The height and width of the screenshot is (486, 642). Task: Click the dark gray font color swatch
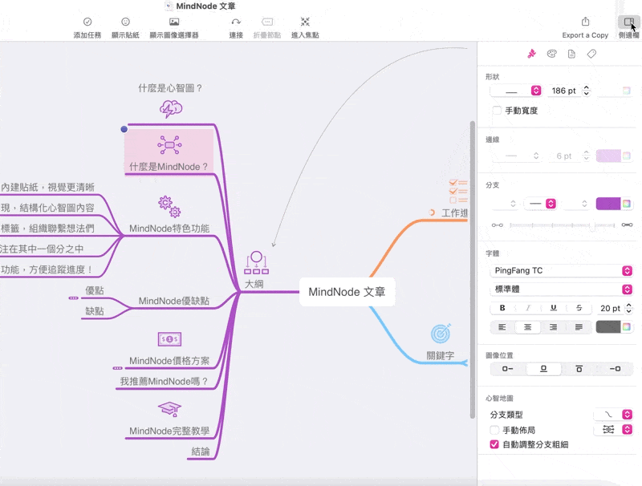(x=608, y=327)
